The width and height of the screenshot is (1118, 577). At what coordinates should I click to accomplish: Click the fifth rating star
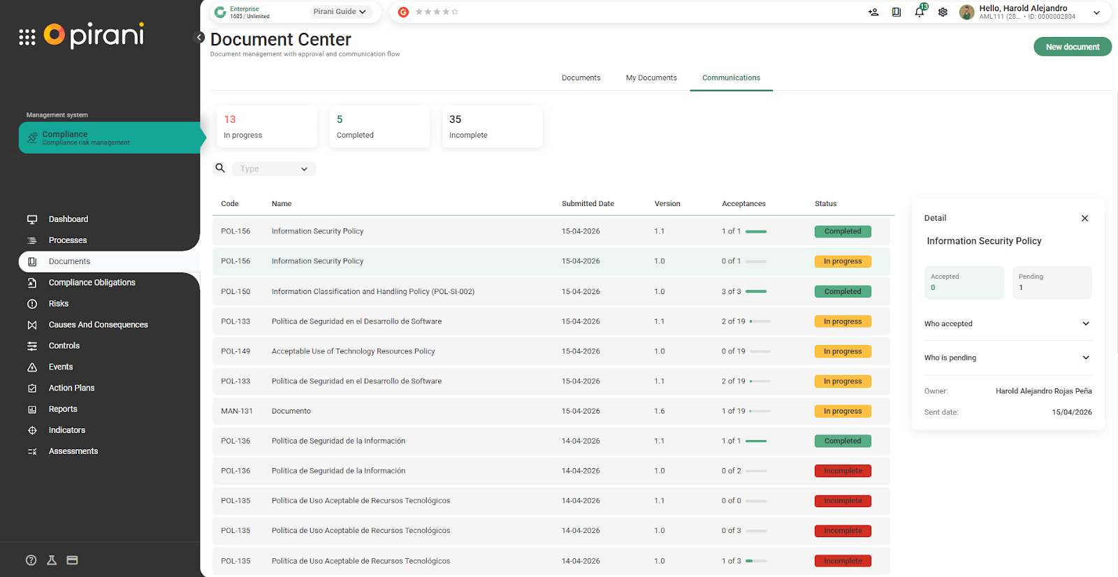(x=455, y=12)
